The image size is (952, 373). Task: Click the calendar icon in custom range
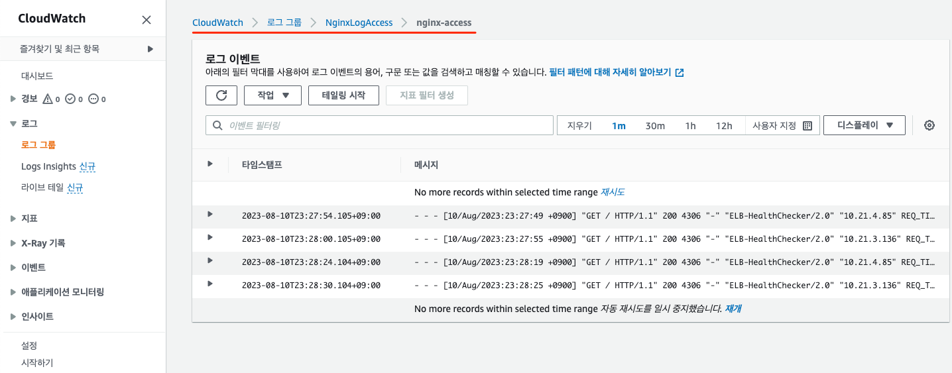coord(807,126)
